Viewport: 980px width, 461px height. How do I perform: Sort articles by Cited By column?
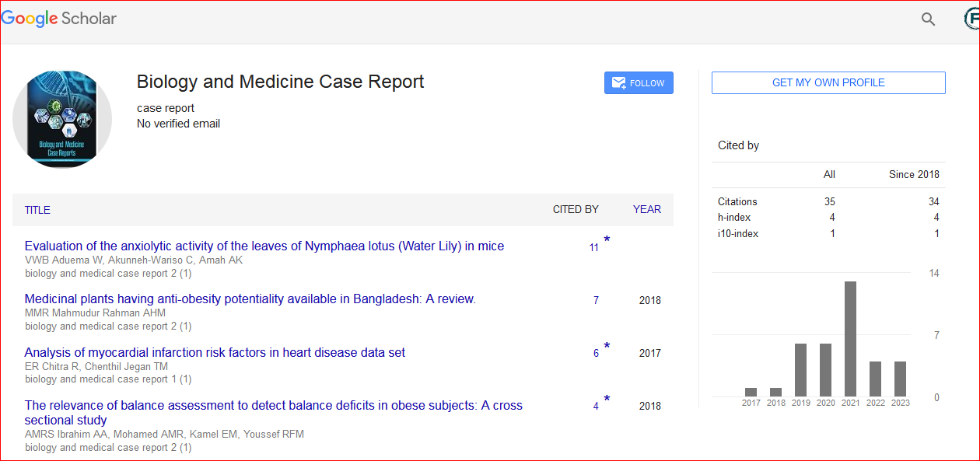tap(576, 209)
